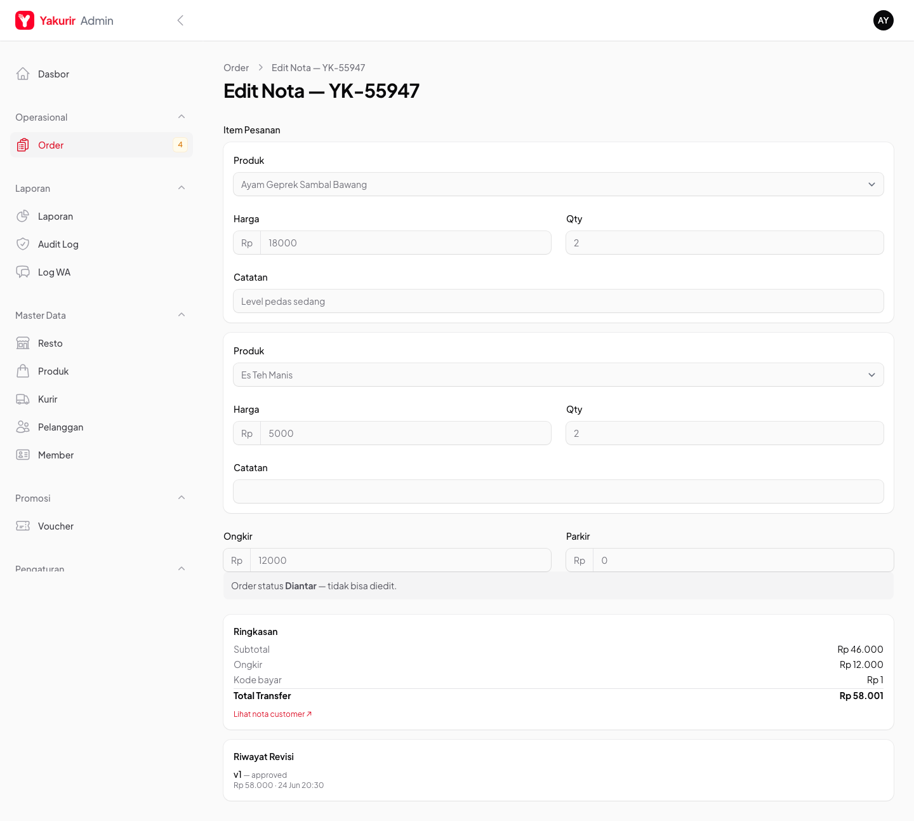914x821 pixels.
Task: Collapse the Pengaturan section
Action: [182, 568]
